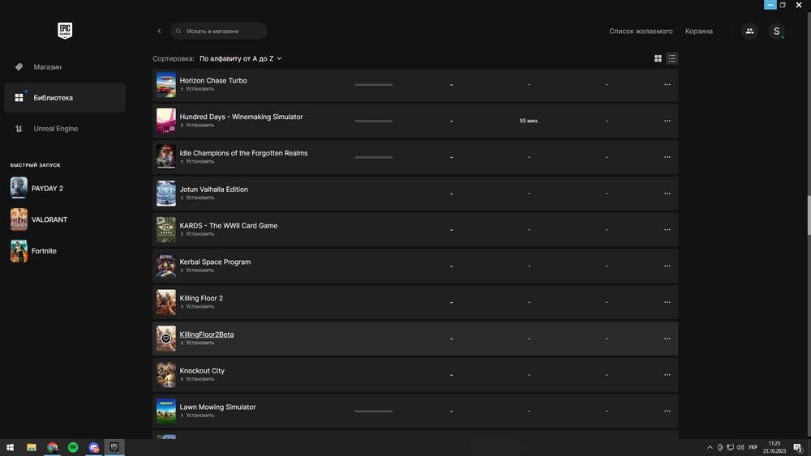Go to the Магазин store tab
Viewport: 811px width, 456px height.
click(x=48, y=67)
